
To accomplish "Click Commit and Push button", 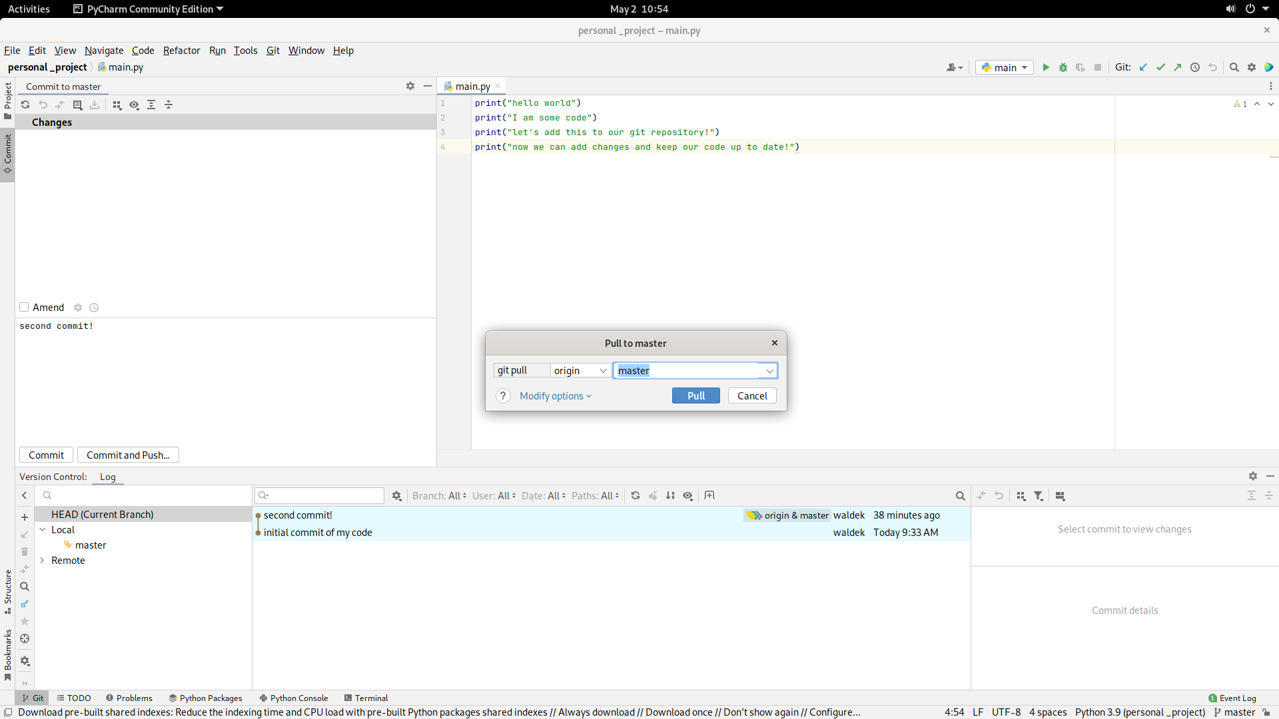I will [x=128, y=455].
